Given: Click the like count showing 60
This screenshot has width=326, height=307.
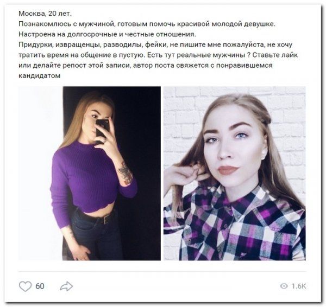Looking at the screenshot, I should (x=40, y=286).
